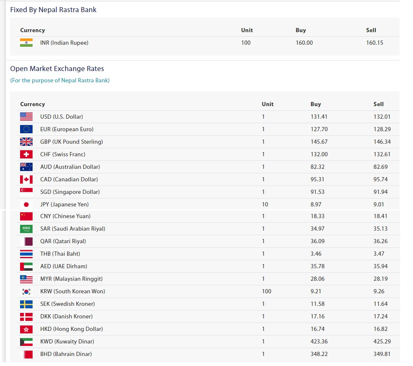The width and height of the screenshot is (413, 366).
Task: Select the 'Open Market Exchange Rates' heading
Action: point(57,69)
